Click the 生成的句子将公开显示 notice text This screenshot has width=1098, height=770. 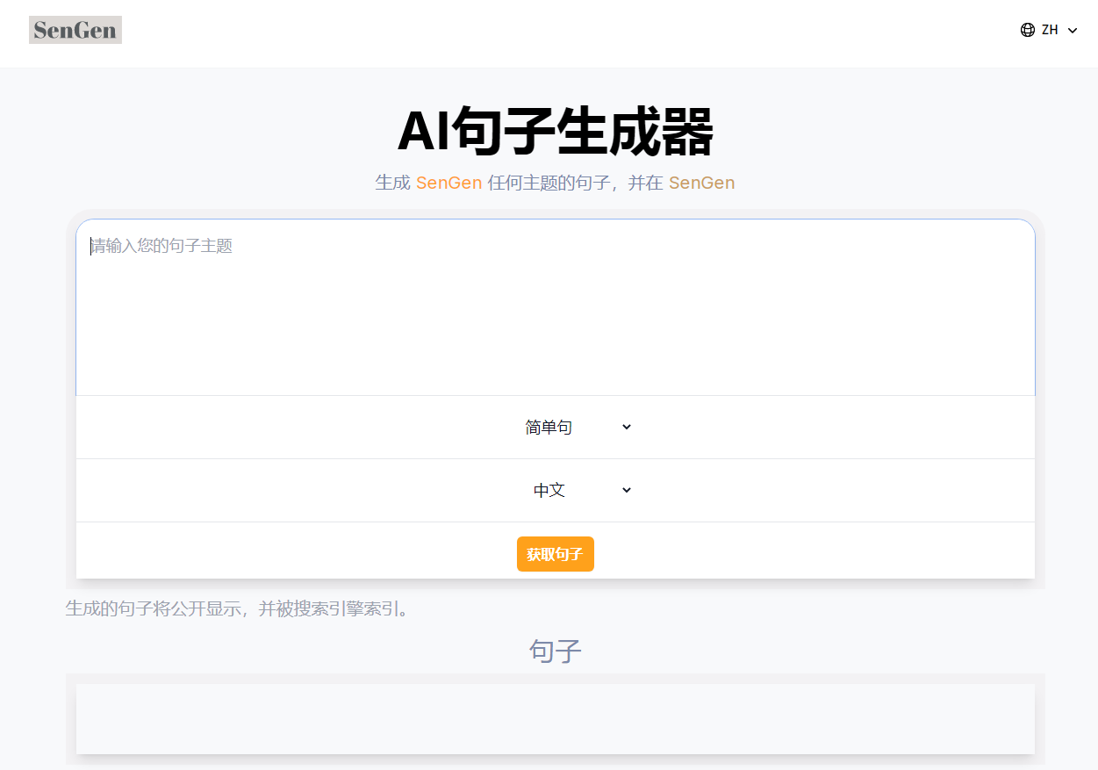point(238,608)
